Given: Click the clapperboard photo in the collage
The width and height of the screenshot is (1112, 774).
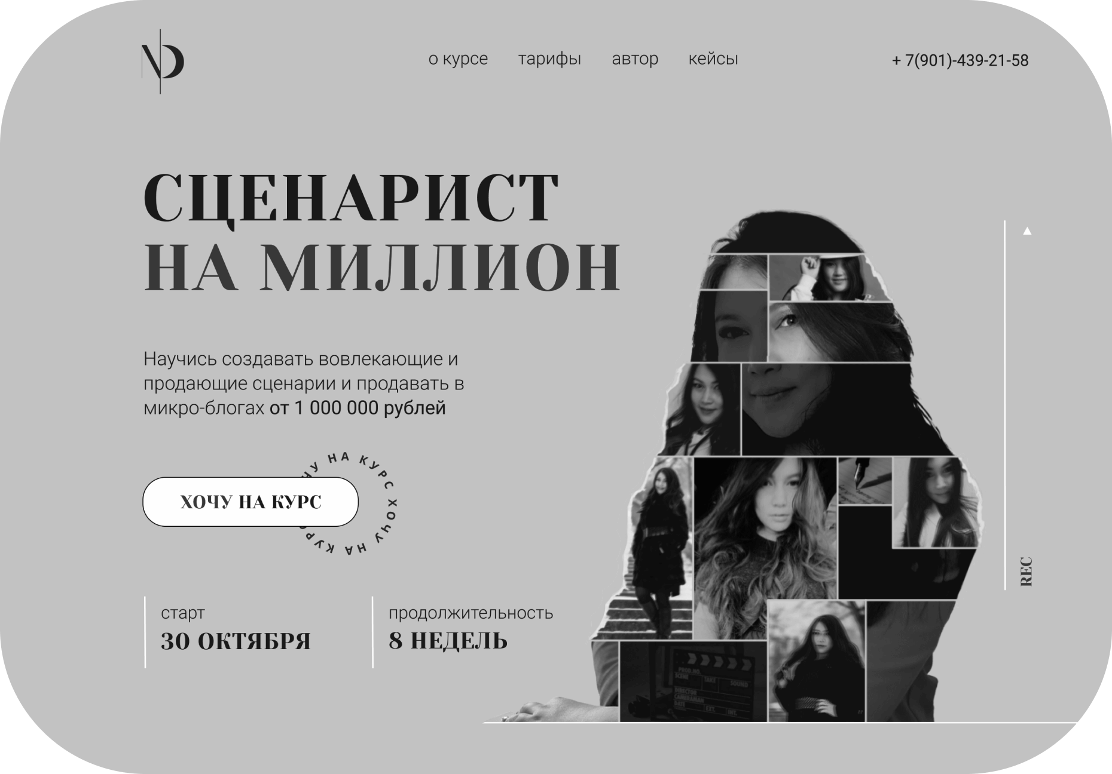Looking at the screenshot, I should [x=693, y=682].
